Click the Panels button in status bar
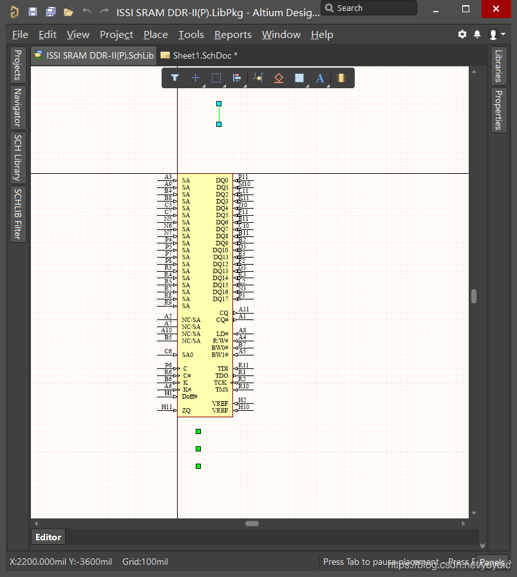517x577 pixels. point(492,562)
